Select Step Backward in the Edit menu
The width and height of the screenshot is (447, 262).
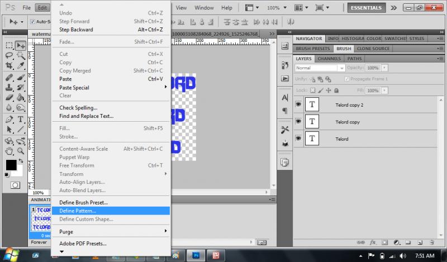point(76,30)
